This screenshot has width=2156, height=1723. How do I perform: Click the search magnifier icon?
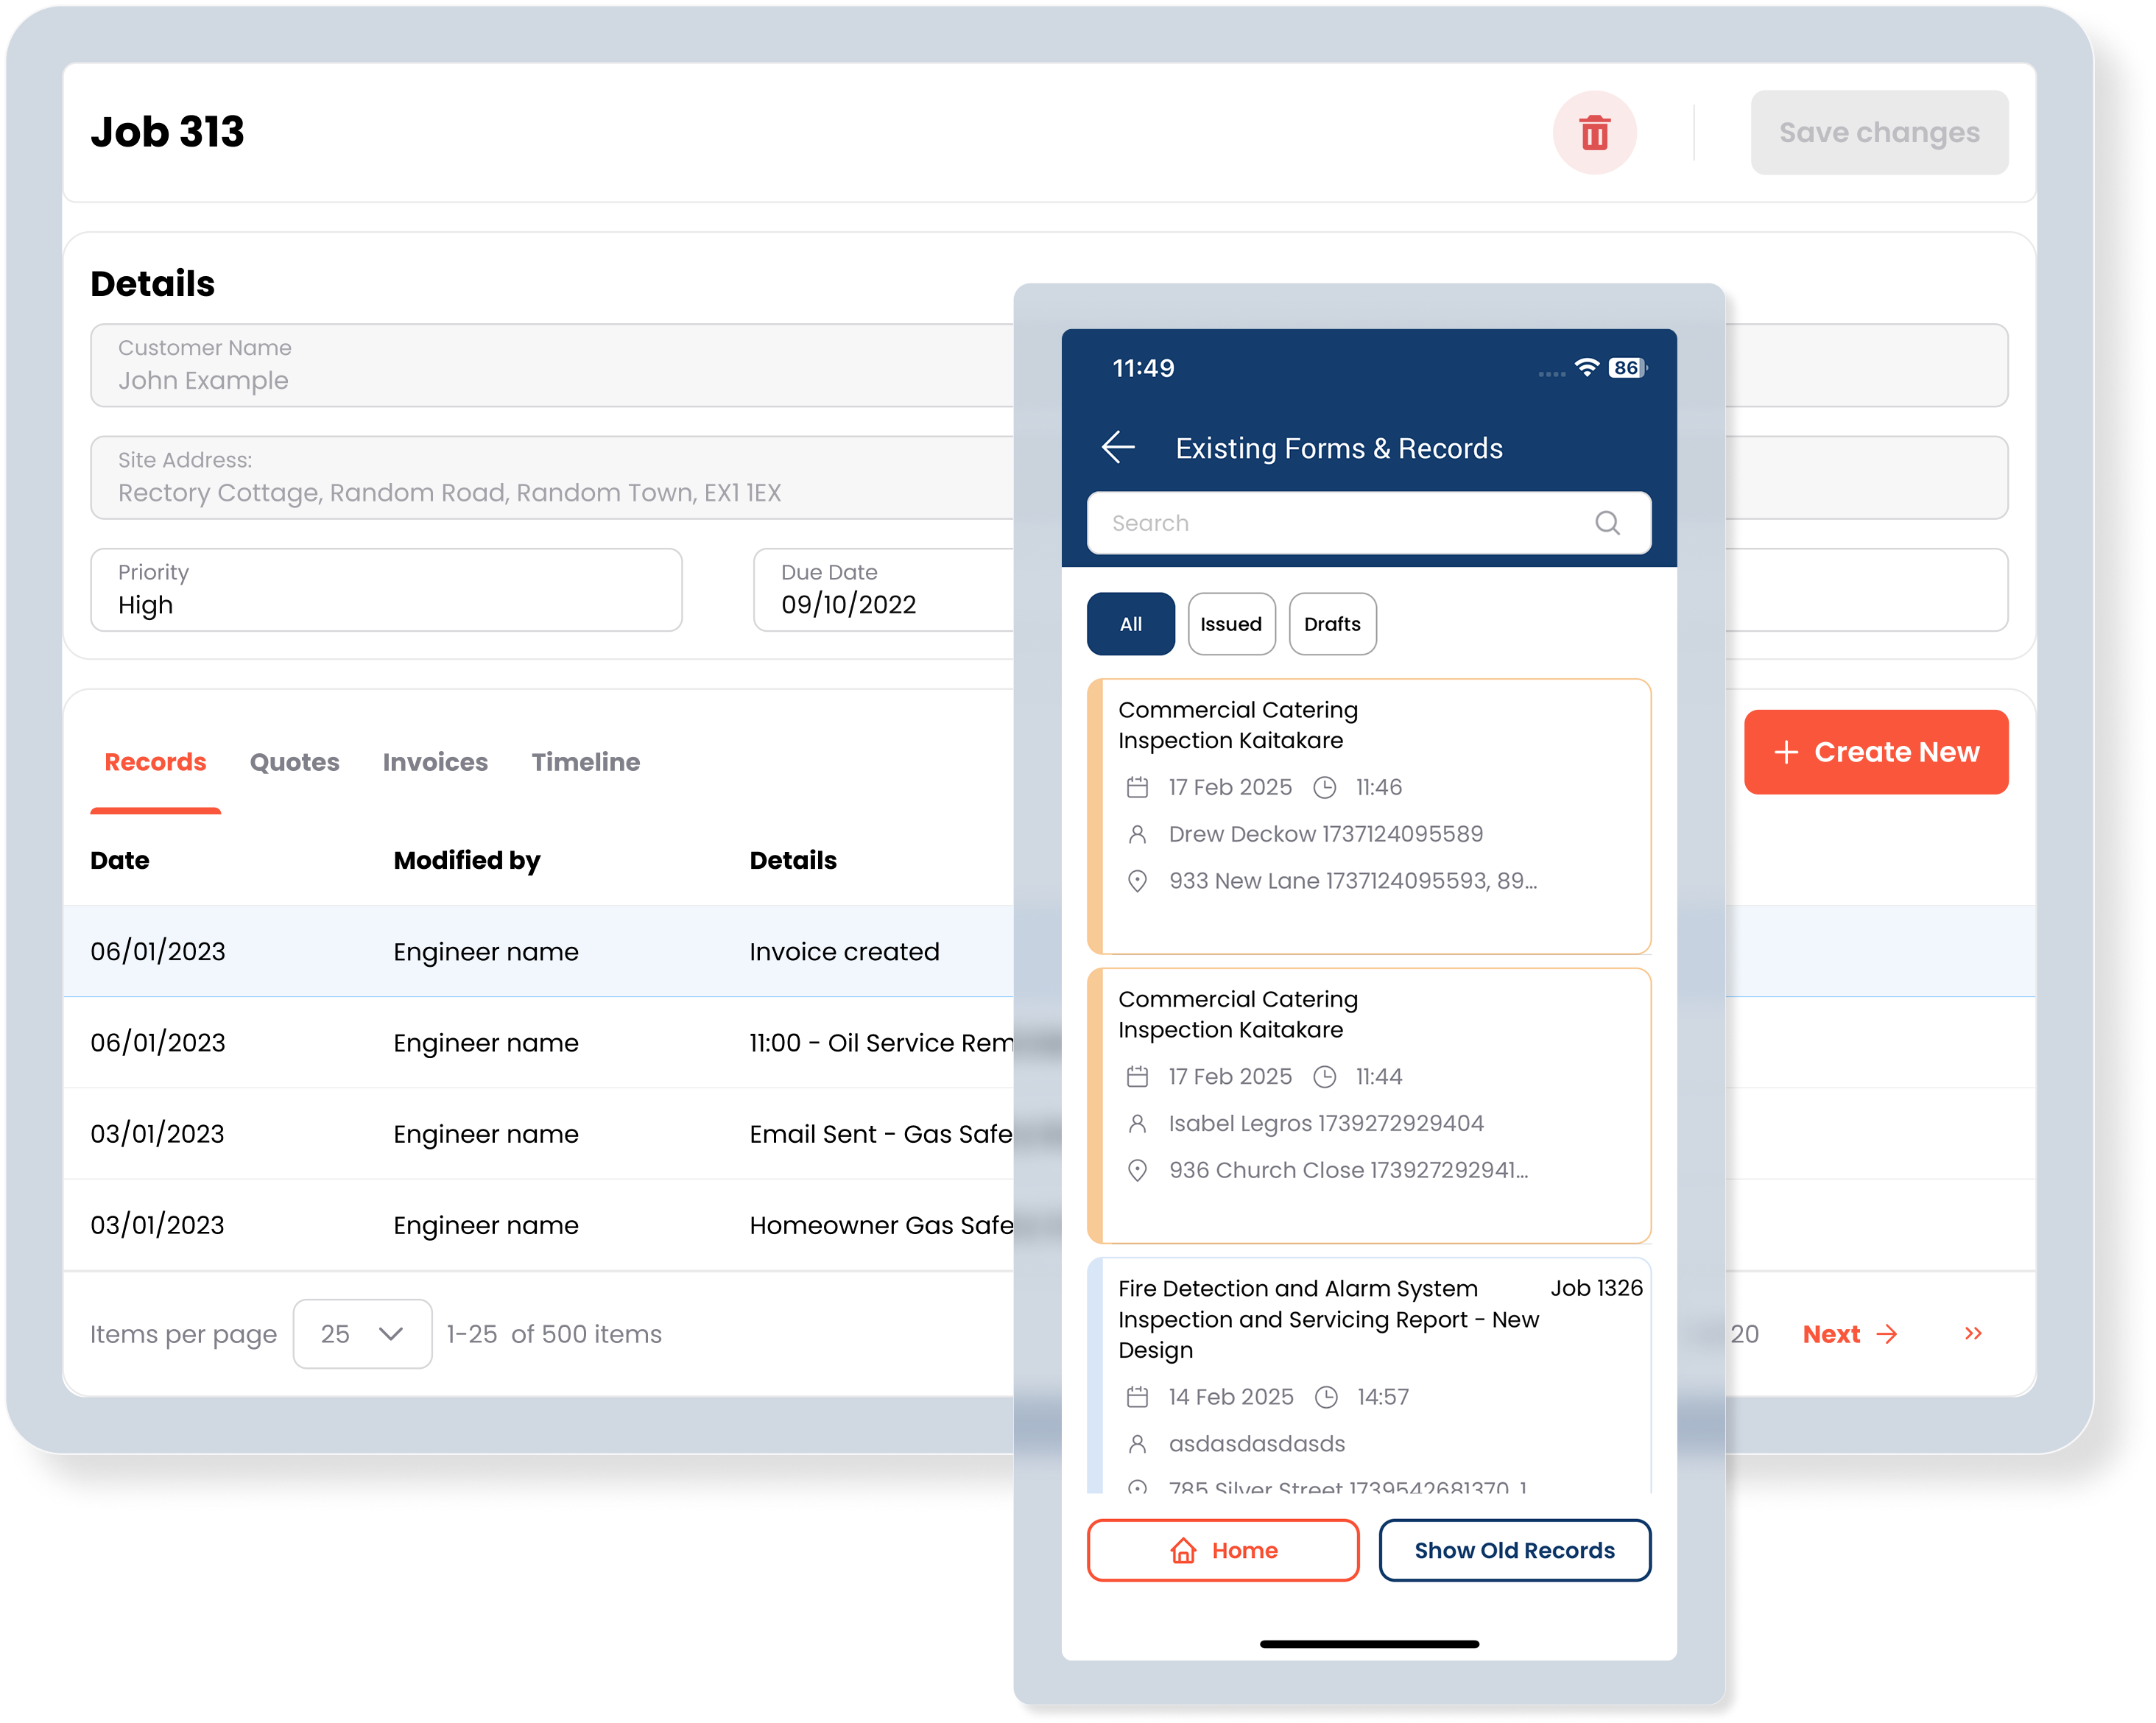(1607, 523)
